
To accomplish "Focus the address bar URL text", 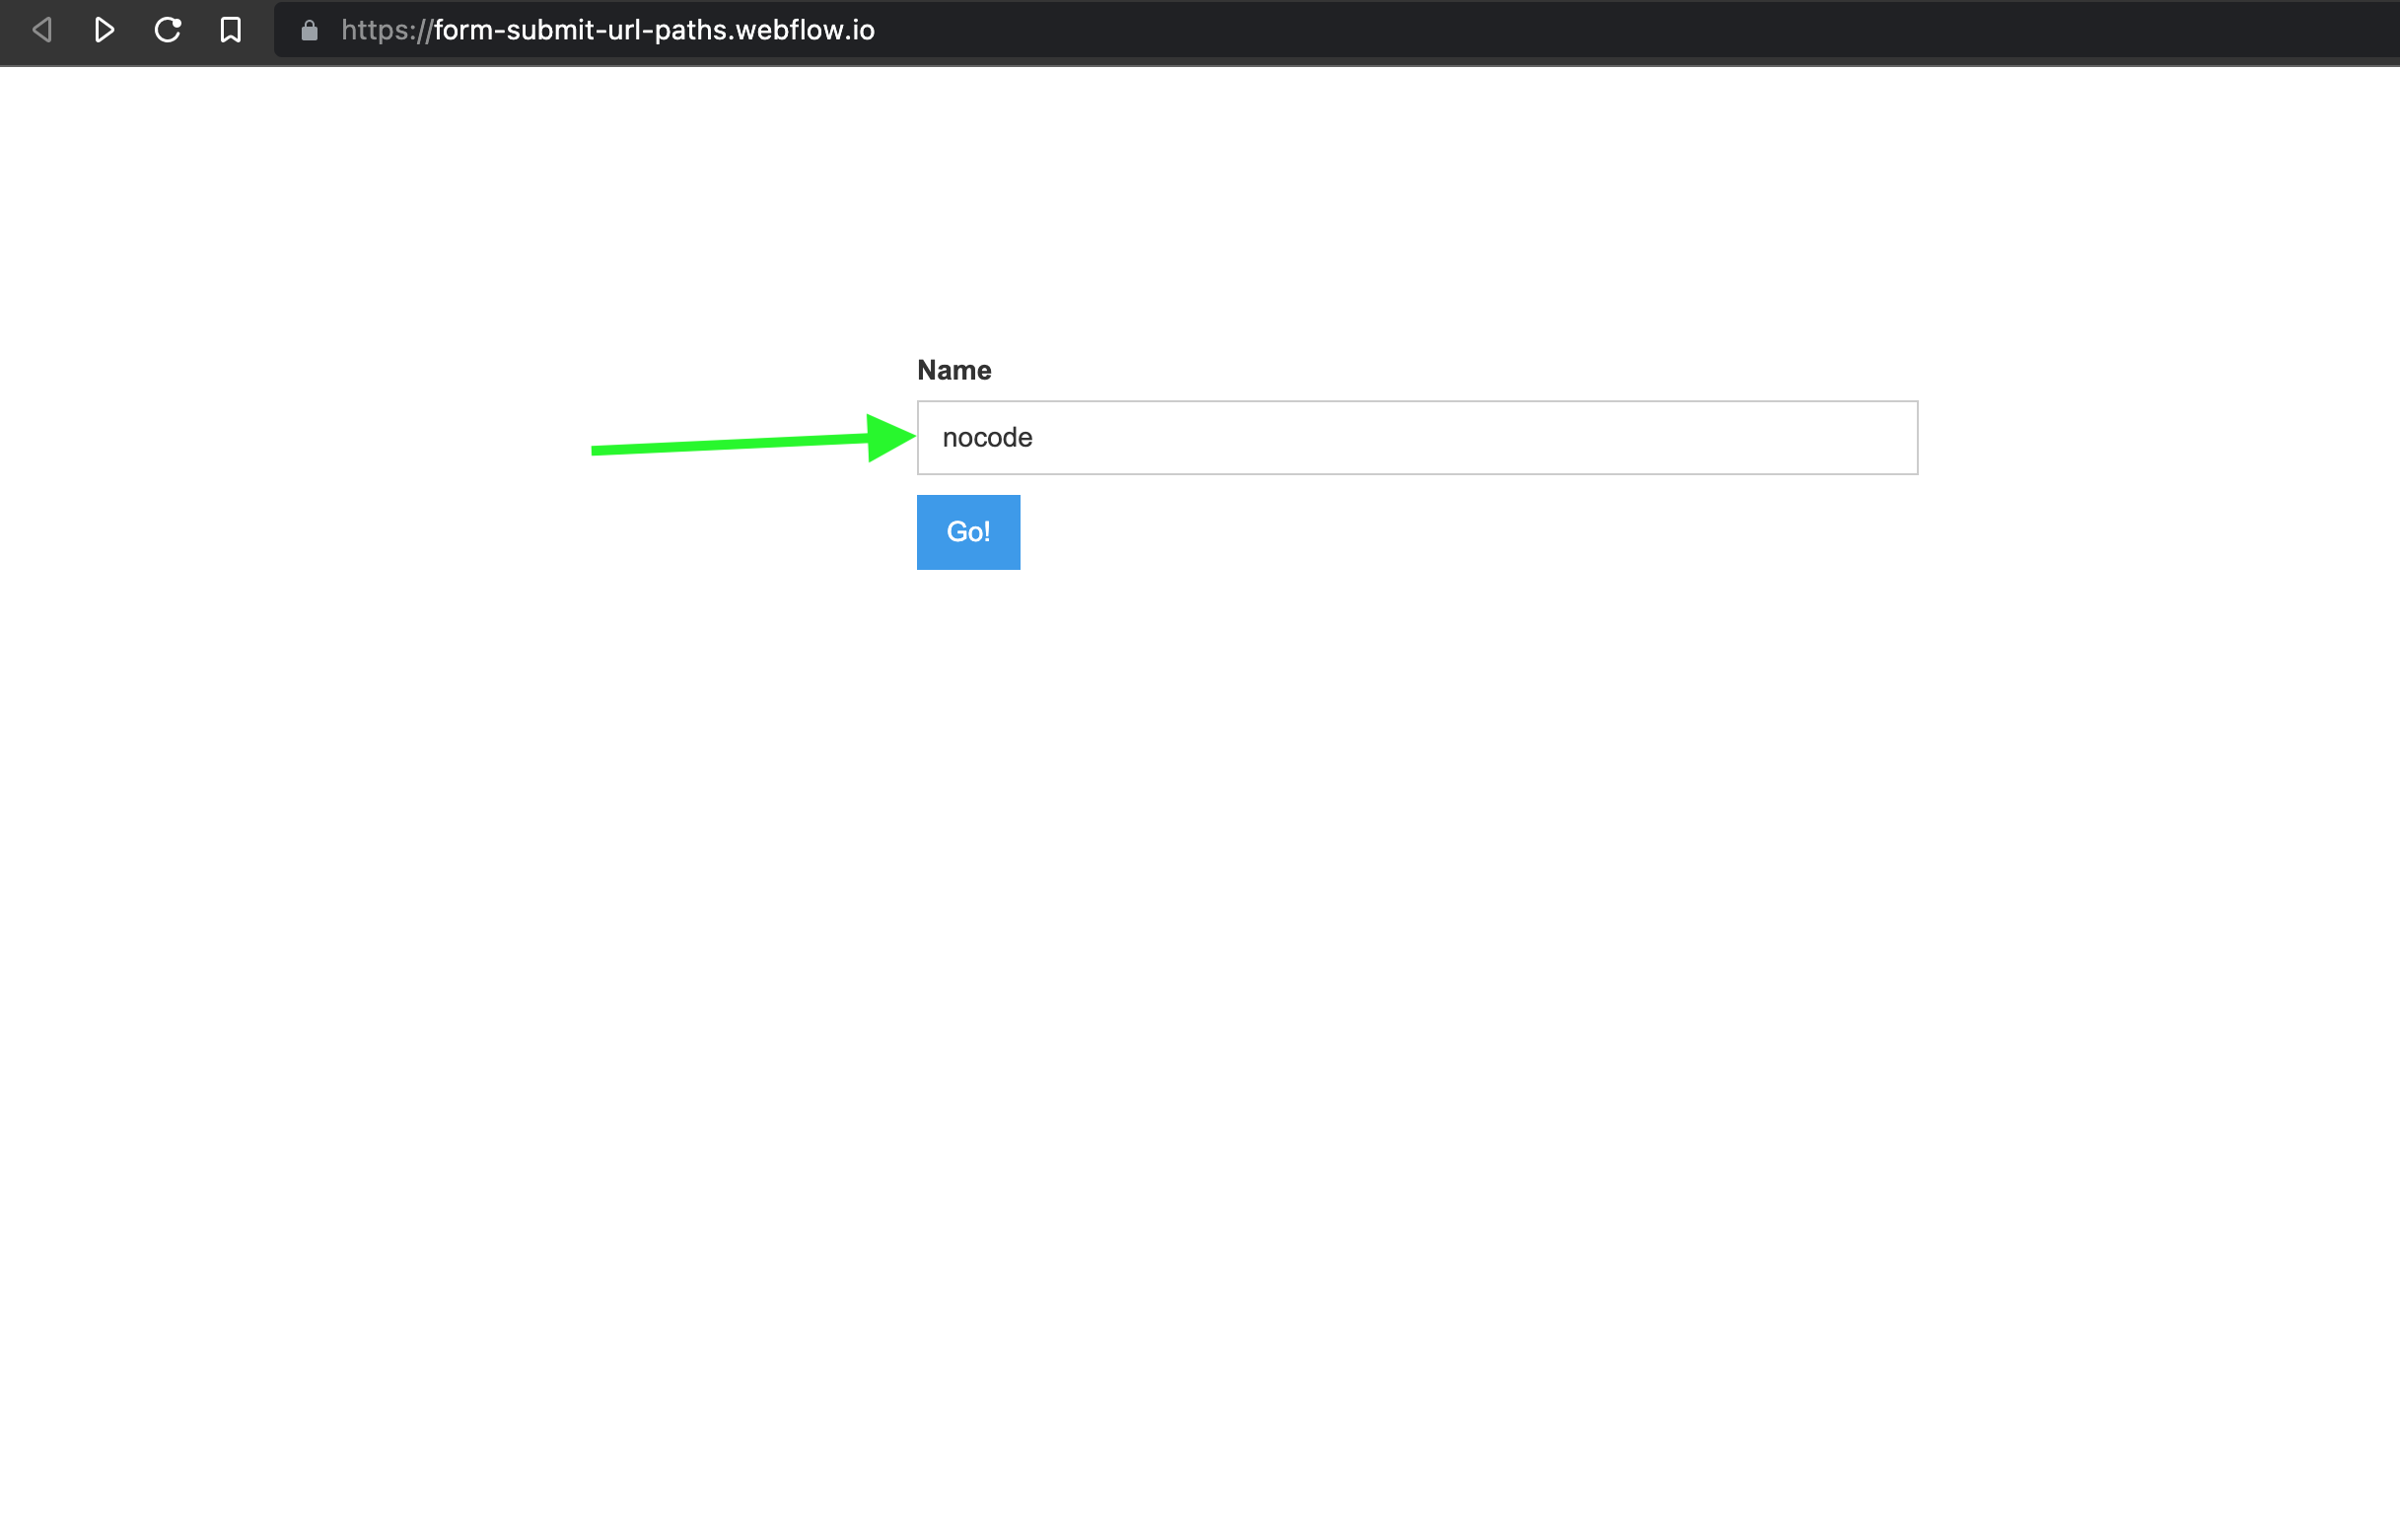I will 607,30.
